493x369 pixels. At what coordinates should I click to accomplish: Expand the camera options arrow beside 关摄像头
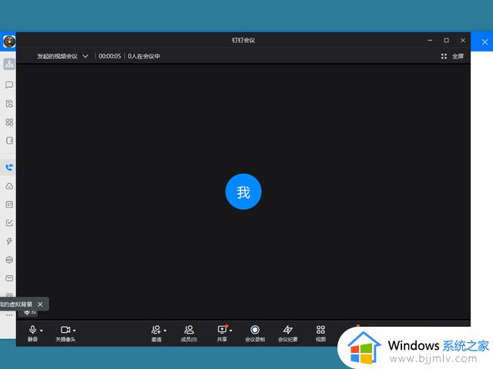click(75, 331)
